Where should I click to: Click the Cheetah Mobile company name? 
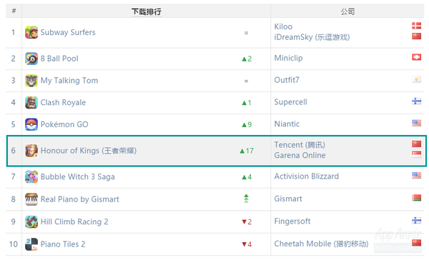(321, 244)
